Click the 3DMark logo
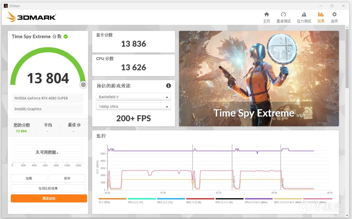Screen dimensions: 352x219 31,17
